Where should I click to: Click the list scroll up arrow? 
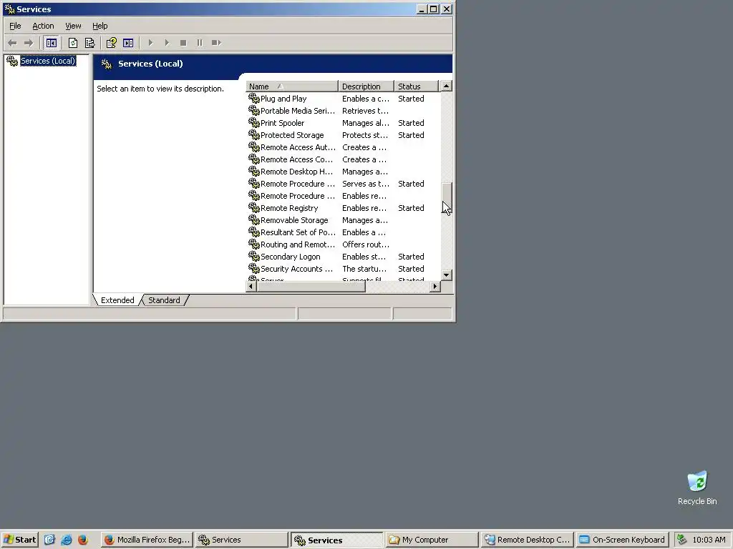tap(447, 86)
